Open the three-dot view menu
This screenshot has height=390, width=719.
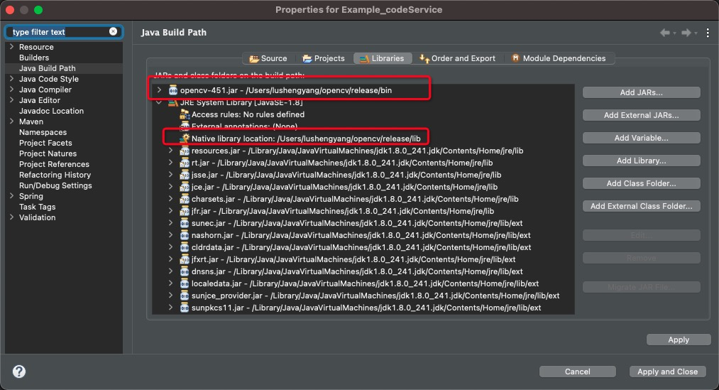coord(708,33)
